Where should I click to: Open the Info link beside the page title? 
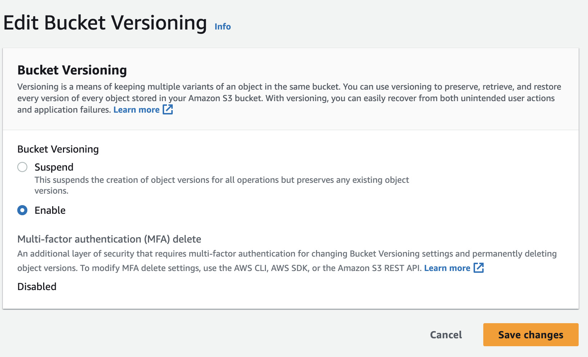222,27
